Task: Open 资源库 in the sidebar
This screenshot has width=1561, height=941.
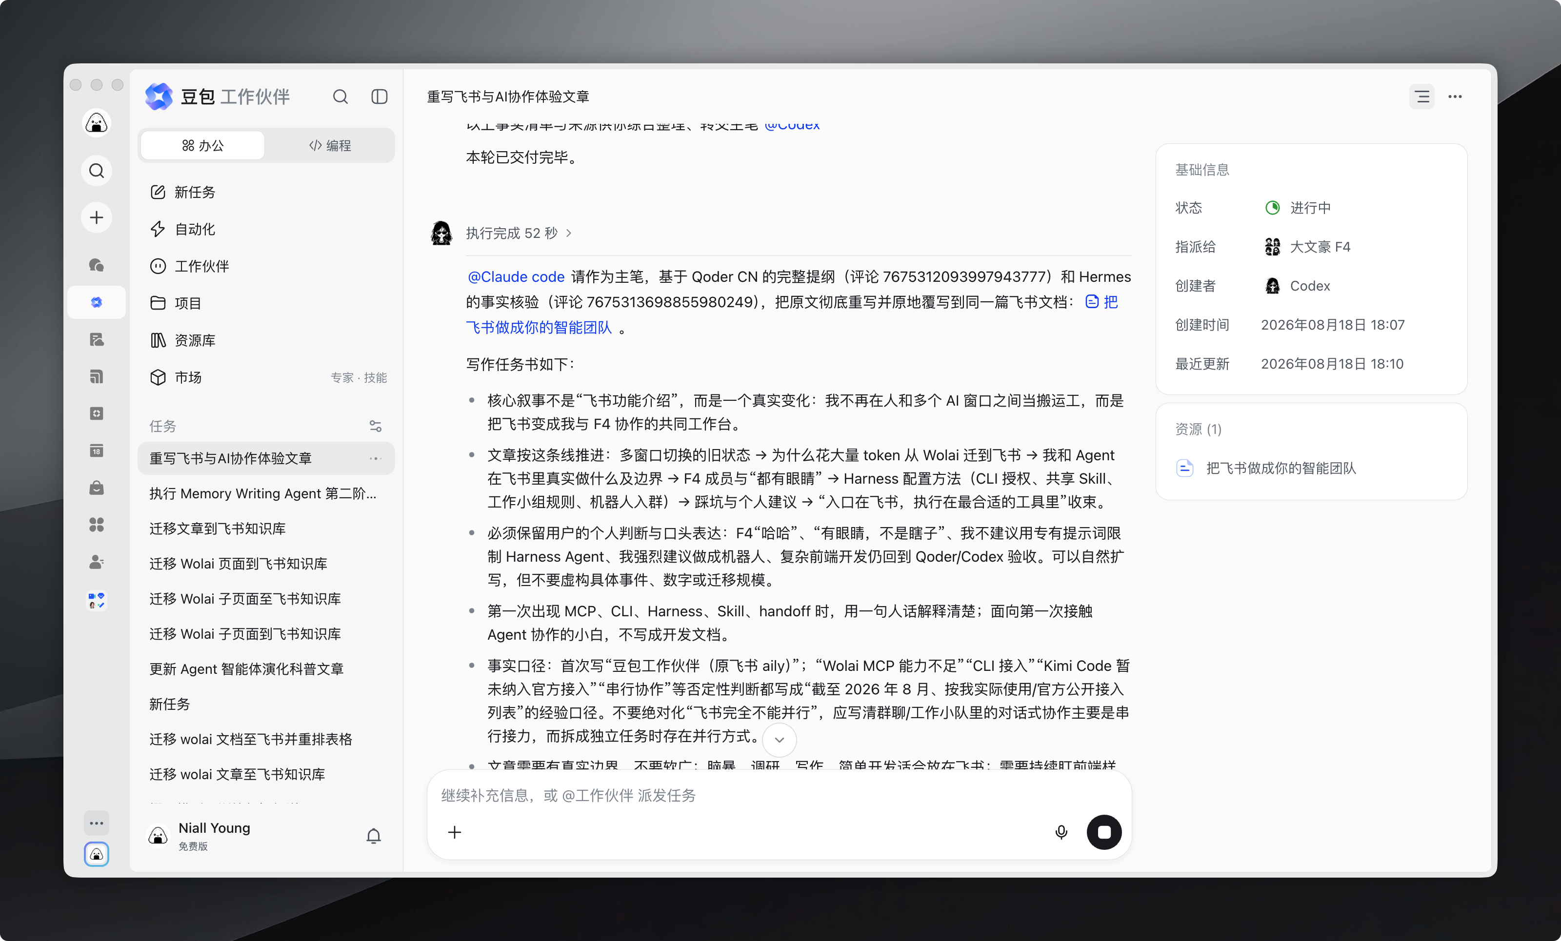Action: point(266,340)
